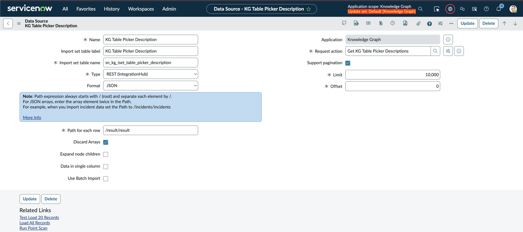Screen dimensions: 523x232
Task: Open the More Info link
Action: (x=32, y=117)
